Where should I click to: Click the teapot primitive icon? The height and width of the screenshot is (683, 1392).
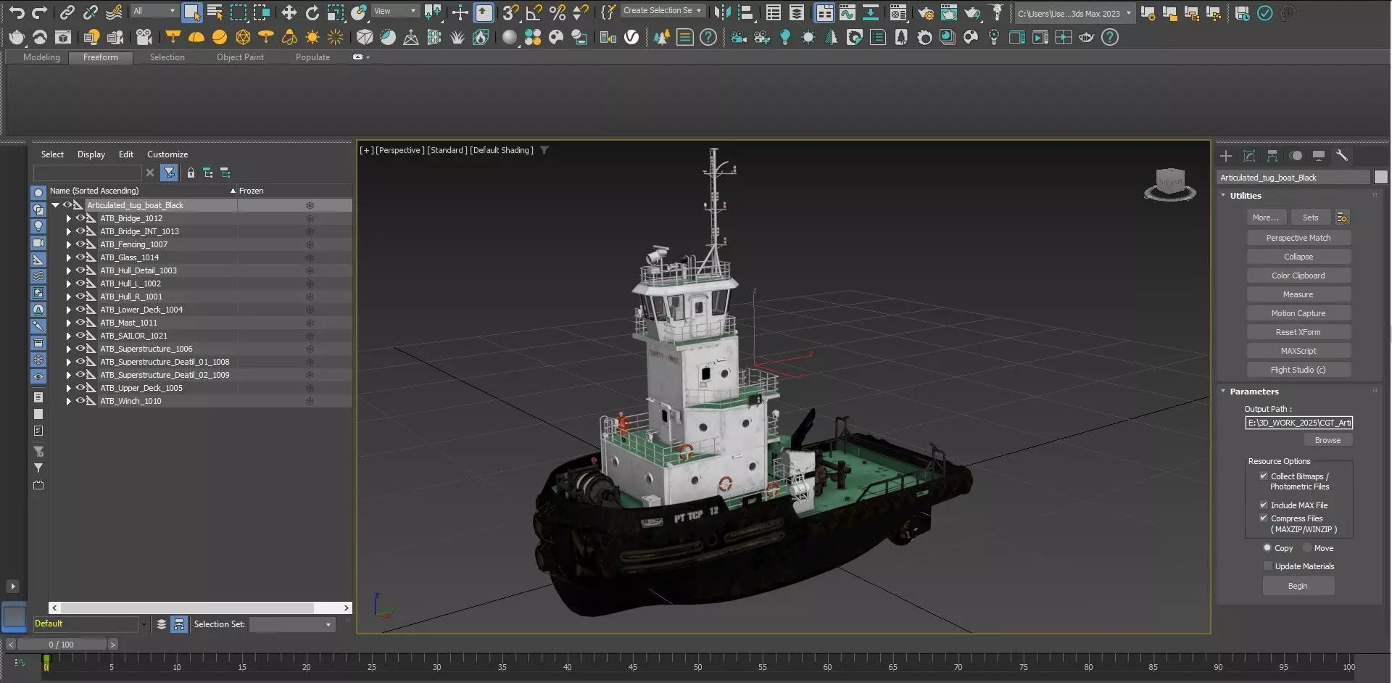pos(16,38)
